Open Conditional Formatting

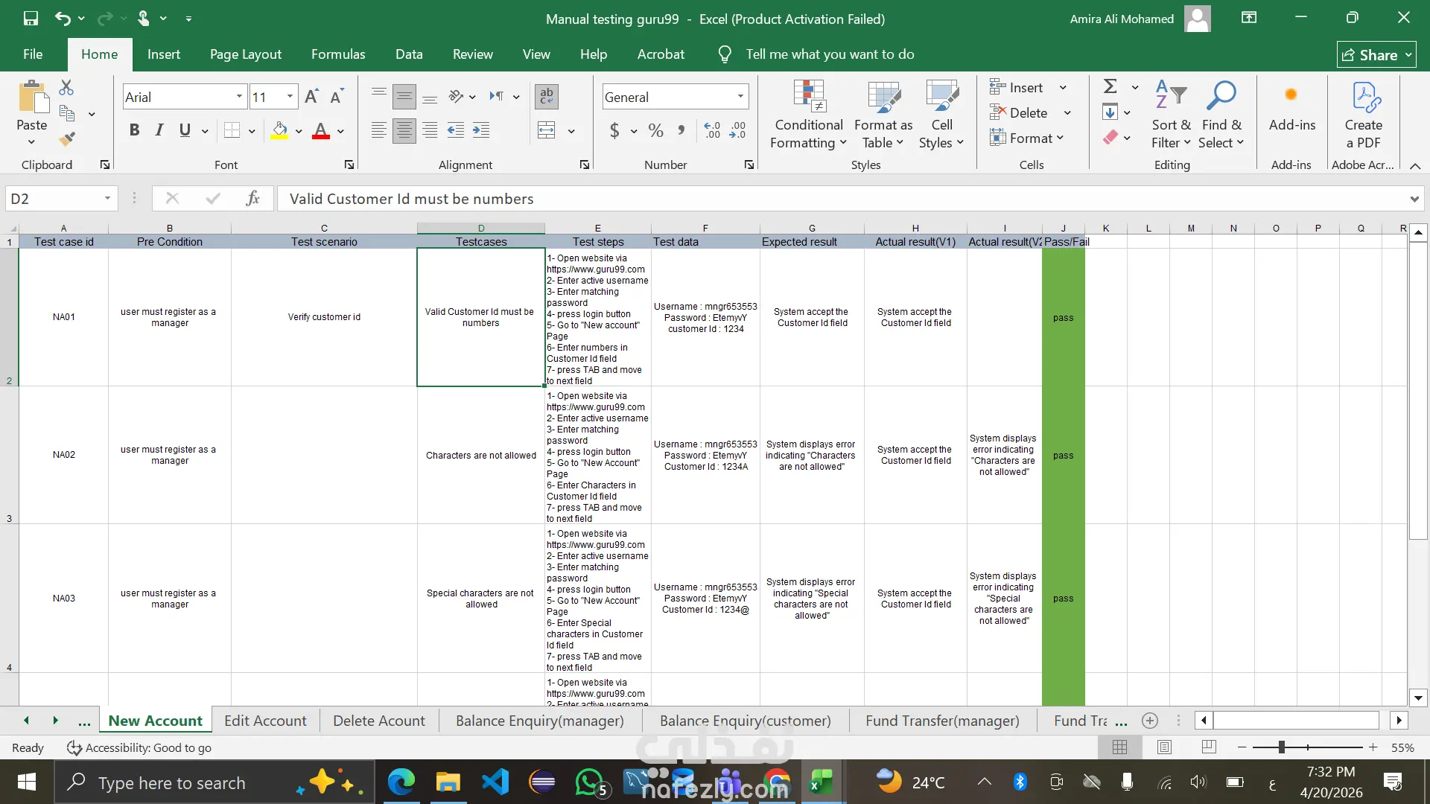pos(808,115)
